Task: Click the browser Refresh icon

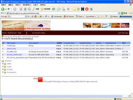Action: pyautogui.click(x=25, y=9)
